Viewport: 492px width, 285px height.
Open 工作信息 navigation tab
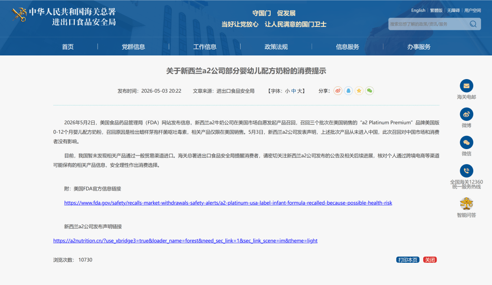[x=205, y=47]
